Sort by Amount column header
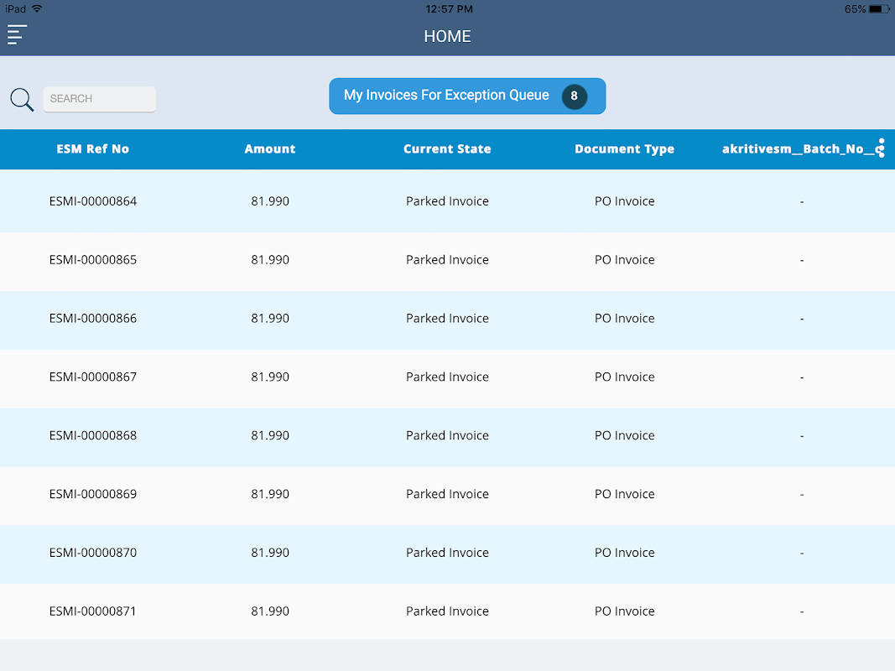895x671 pixels. tap(270, 149)
